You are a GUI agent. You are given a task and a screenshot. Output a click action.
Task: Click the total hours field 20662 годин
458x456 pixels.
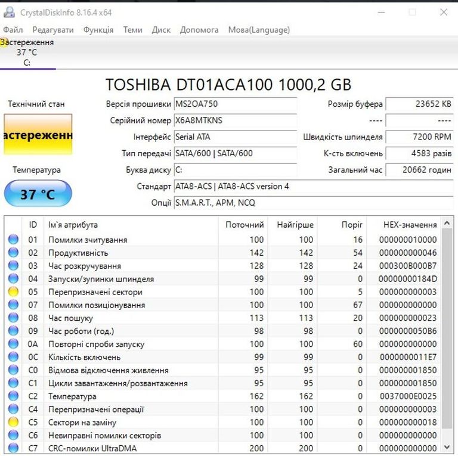click(x=419, y=170)
